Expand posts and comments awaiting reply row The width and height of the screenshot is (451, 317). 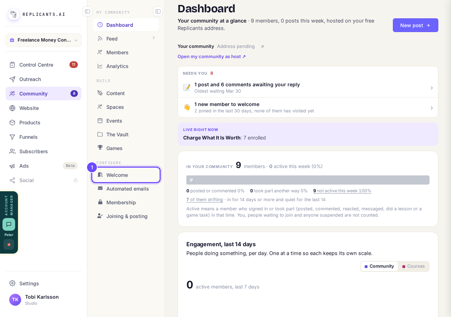tap(308, 88)
